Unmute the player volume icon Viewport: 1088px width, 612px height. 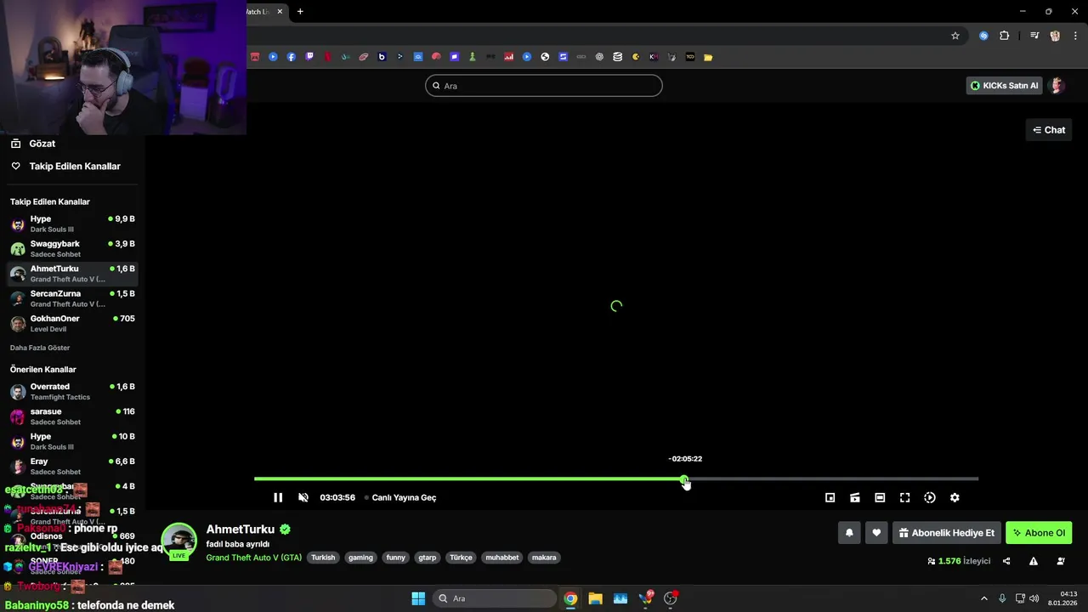[303, 497]
